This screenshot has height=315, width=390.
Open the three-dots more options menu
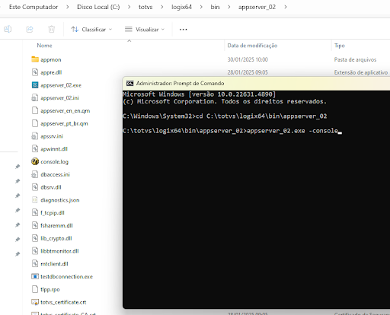coord(184,30)
